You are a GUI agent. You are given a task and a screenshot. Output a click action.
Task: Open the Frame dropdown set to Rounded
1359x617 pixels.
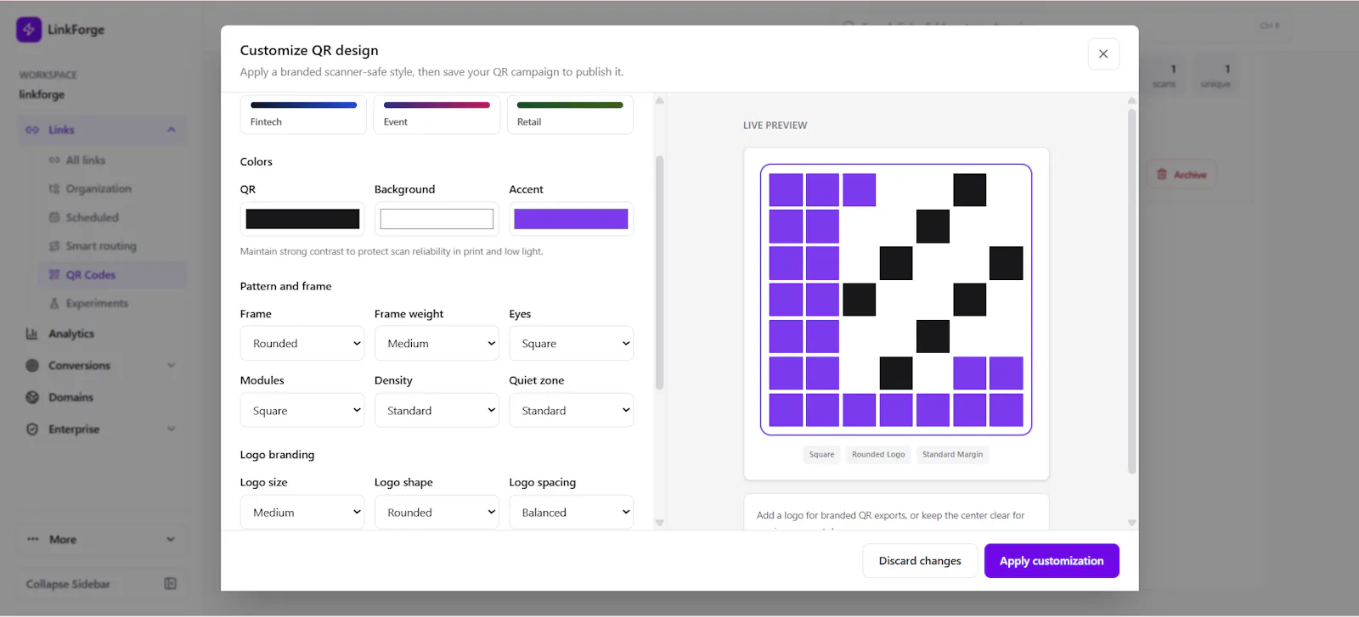302,343
